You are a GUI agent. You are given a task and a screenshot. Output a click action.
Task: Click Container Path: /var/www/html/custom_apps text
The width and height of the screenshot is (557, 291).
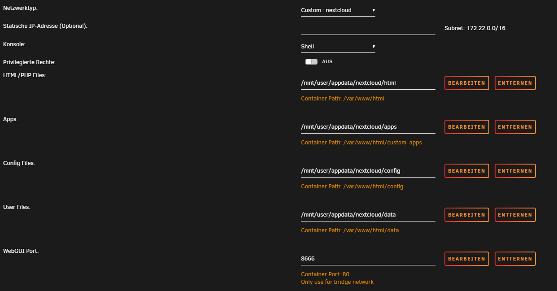point(361,143)
